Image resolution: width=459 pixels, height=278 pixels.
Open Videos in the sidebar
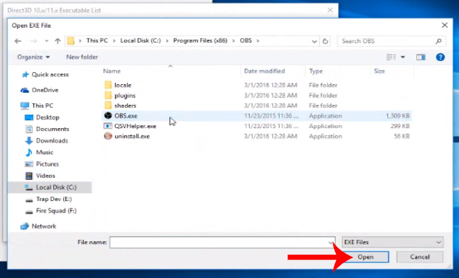coord(40,176)
